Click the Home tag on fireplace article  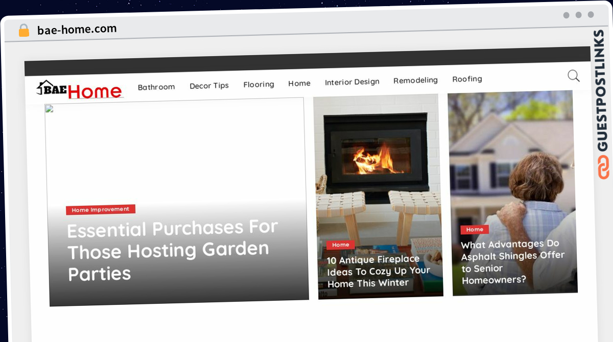[x=341, y=245]
